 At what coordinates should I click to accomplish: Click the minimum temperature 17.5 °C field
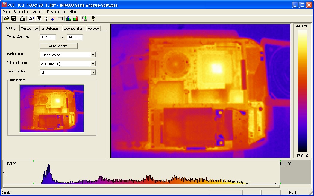[48, 37]
